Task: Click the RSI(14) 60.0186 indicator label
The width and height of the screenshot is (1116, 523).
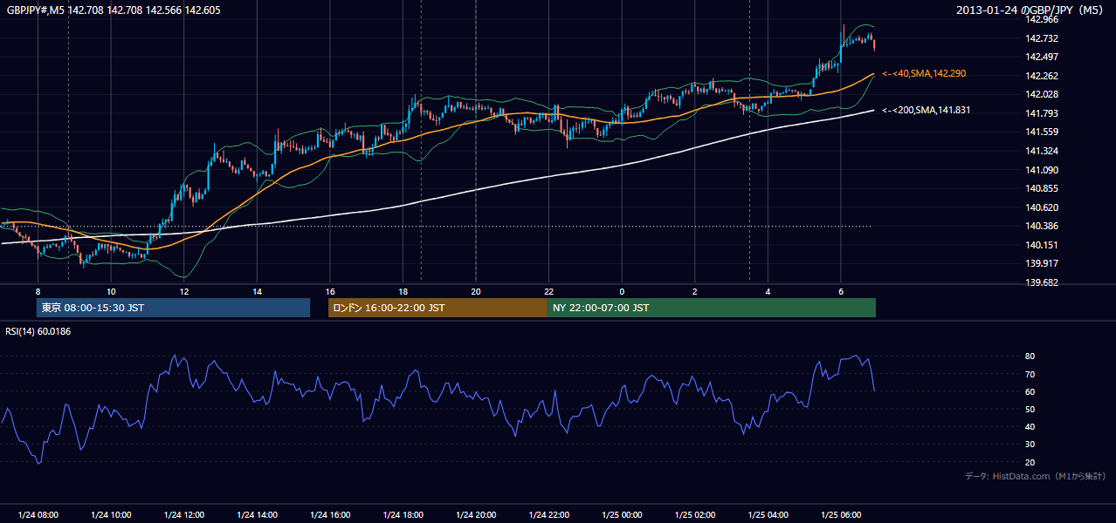Action: (x=38, y=331)
